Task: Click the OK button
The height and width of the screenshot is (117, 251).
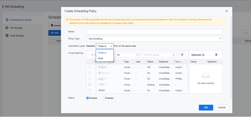Action: (x=206, y=107)
